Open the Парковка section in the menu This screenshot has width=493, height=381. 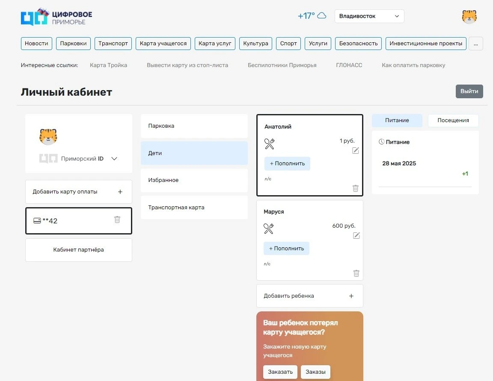click(x=194, y=126)
